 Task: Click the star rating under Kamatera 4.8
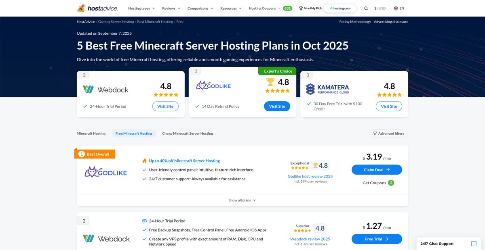click(x=389, y=95)
